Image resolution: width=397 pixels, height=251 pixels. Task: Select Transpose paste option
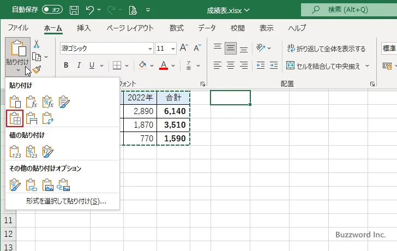[x=48, y=118]
